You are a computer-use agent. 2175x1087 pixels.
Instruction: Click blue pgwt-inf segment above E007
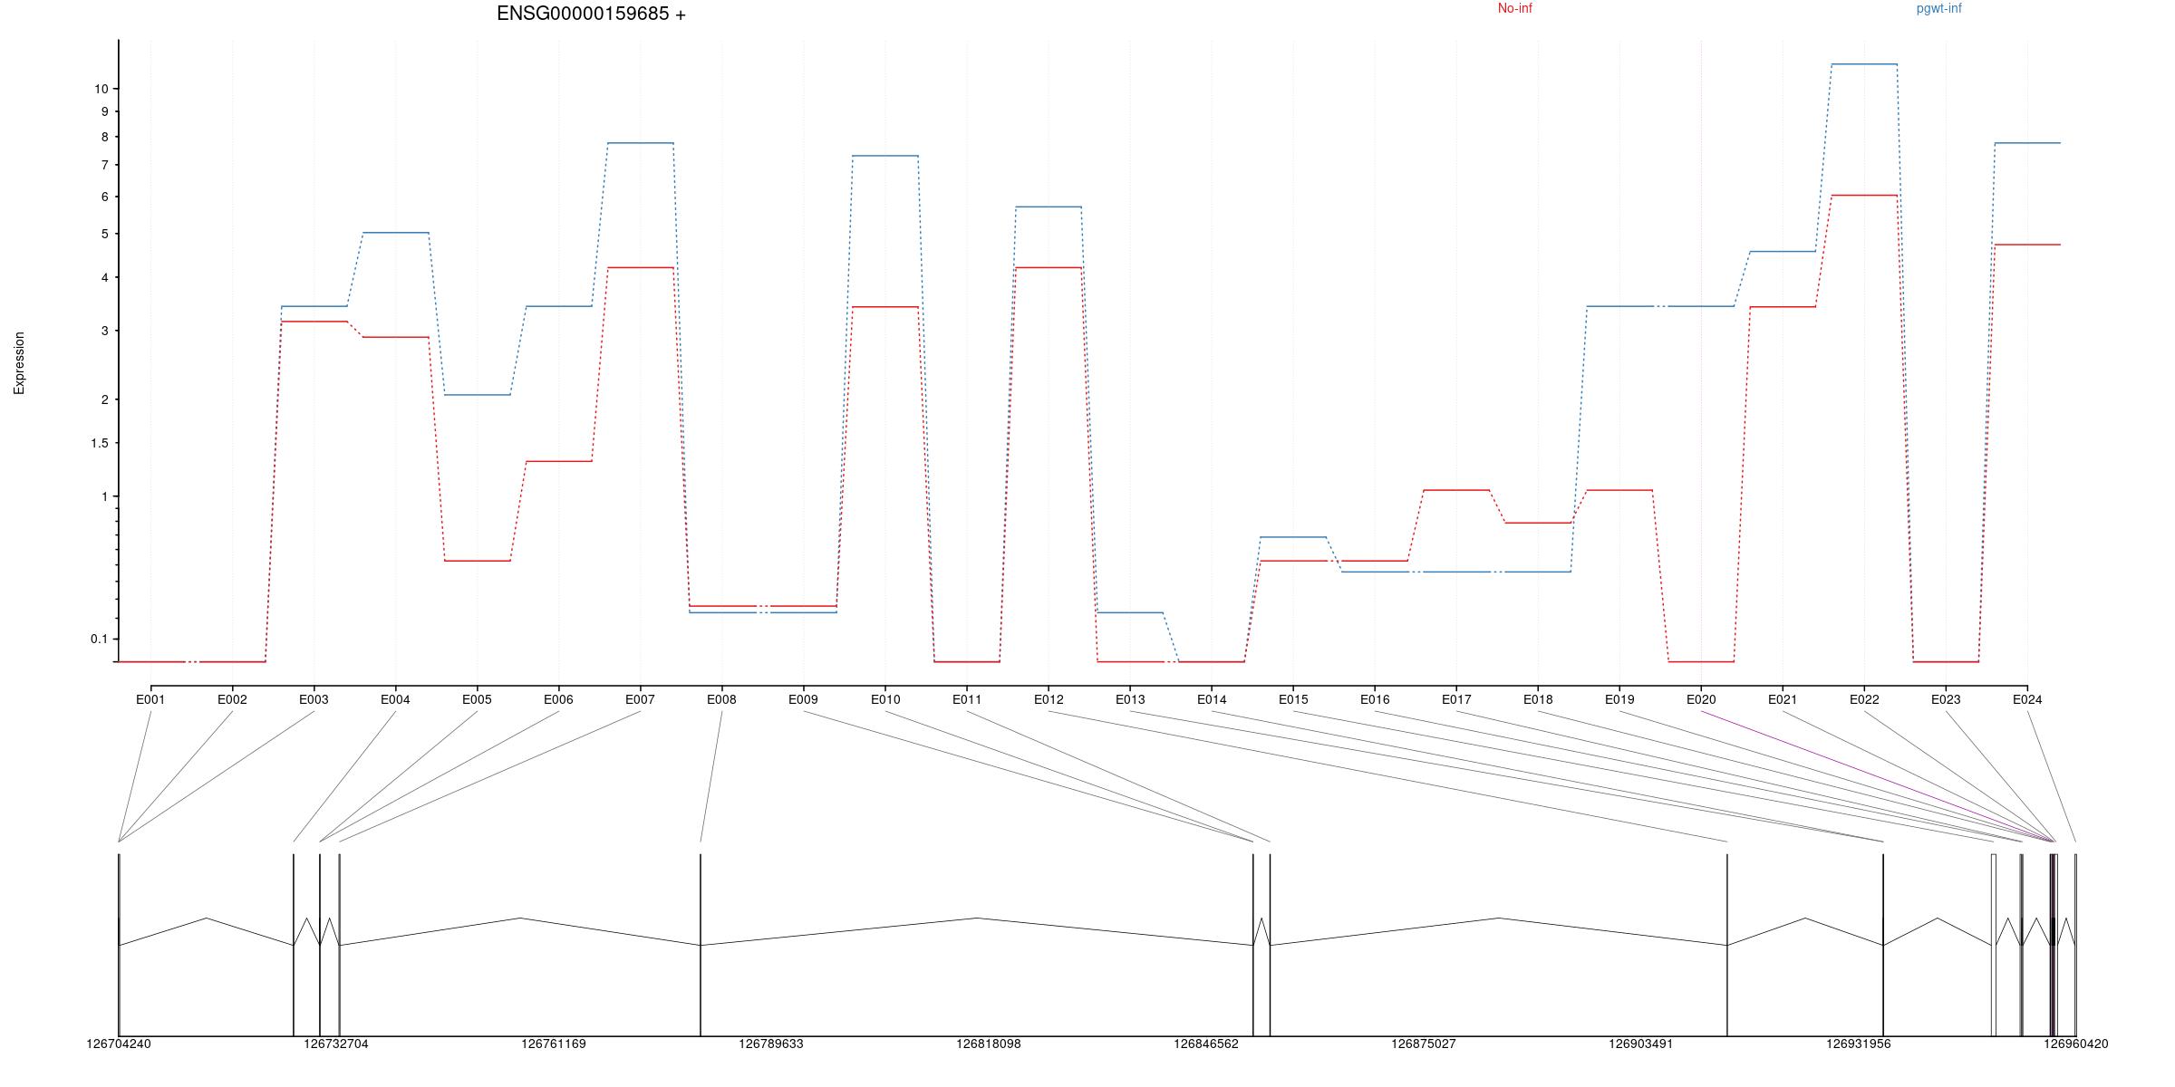tap(640, 143)
